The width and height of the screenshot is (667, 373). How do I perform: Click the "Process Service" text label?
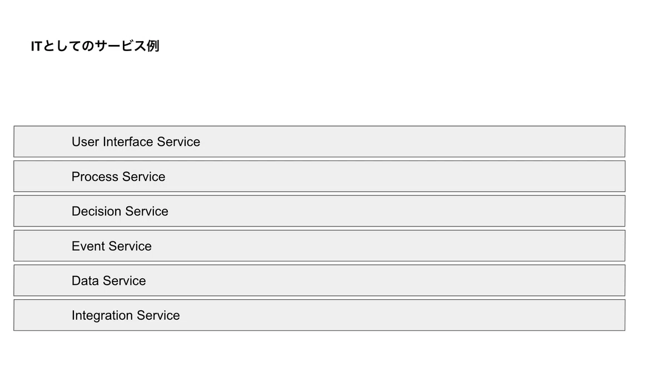(118, 177)
